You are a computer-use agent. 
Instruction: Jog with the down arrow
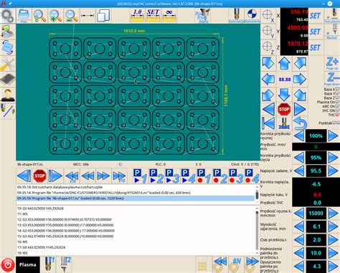pos(284,95)
